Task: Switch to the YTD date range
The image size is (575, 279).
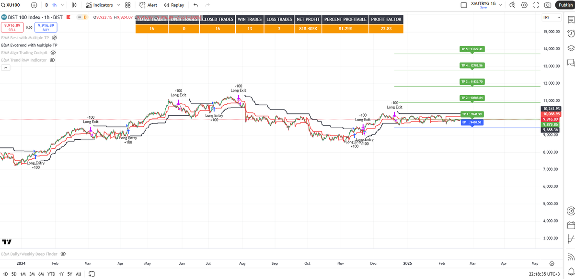Action: 51,274
